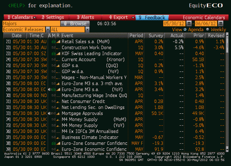Image resolution: width=231 pixels, height=166 pixels.
Task: Sort by the Actual column header
Action: click(174, 36)
